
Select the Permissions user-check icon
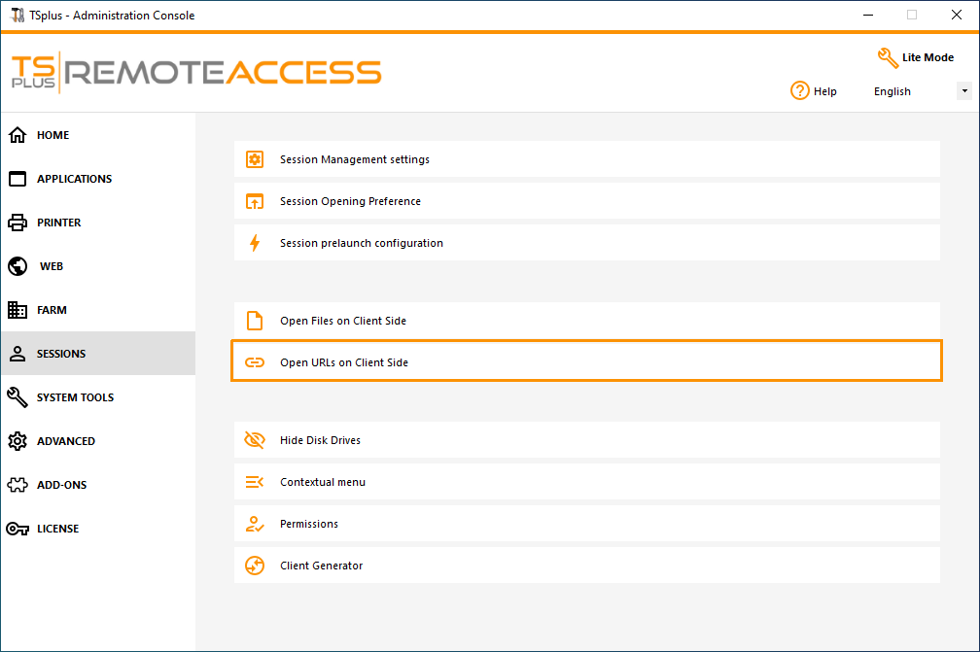254,523
